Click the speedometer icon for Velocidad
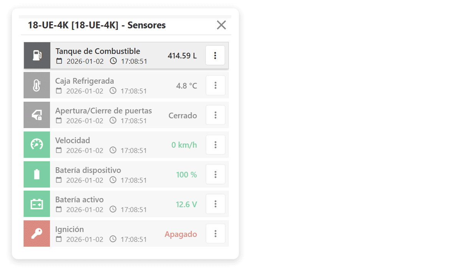 point(37,144)
